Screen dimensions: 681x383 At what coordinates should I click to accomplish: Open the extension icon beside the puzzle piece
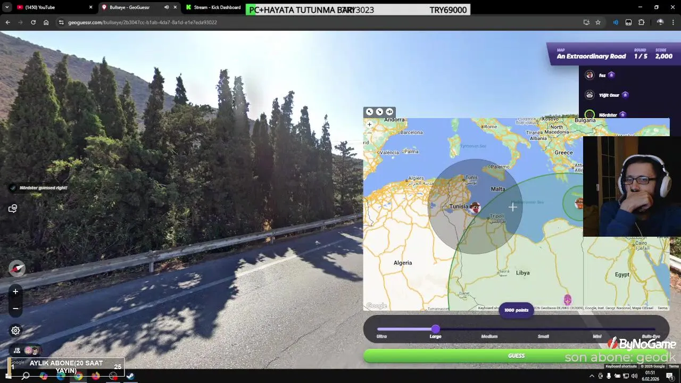[628, 22]
